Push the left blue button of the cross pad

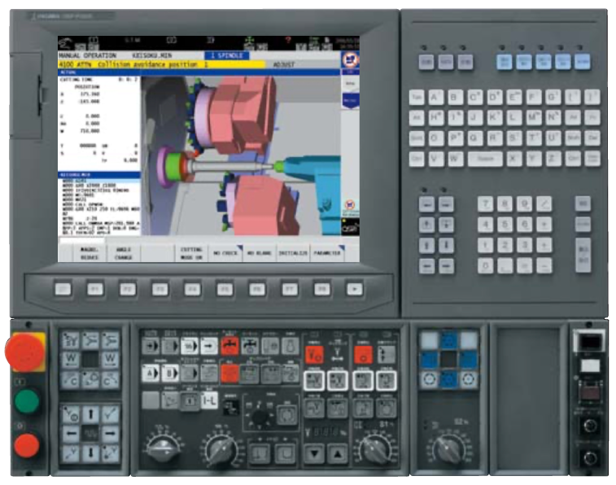coord(429,360)
